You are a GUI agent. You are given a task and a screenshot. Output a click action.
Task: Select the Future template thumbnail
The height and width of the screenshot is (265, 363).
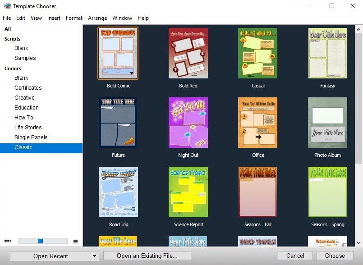(x=118, y=123)
